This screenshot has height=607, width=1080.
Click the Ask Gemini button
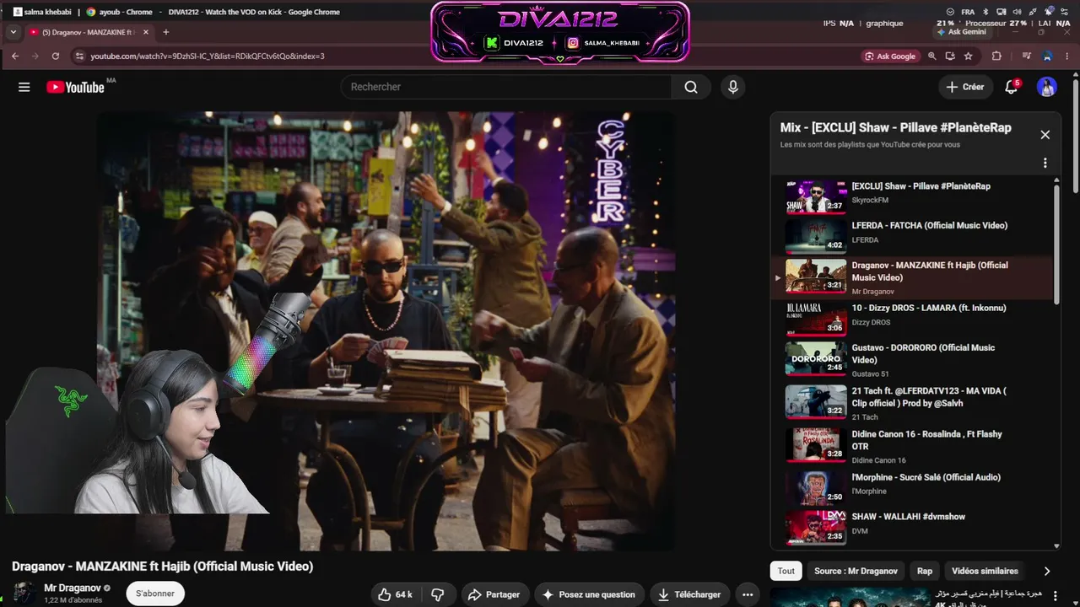[961, 32]
